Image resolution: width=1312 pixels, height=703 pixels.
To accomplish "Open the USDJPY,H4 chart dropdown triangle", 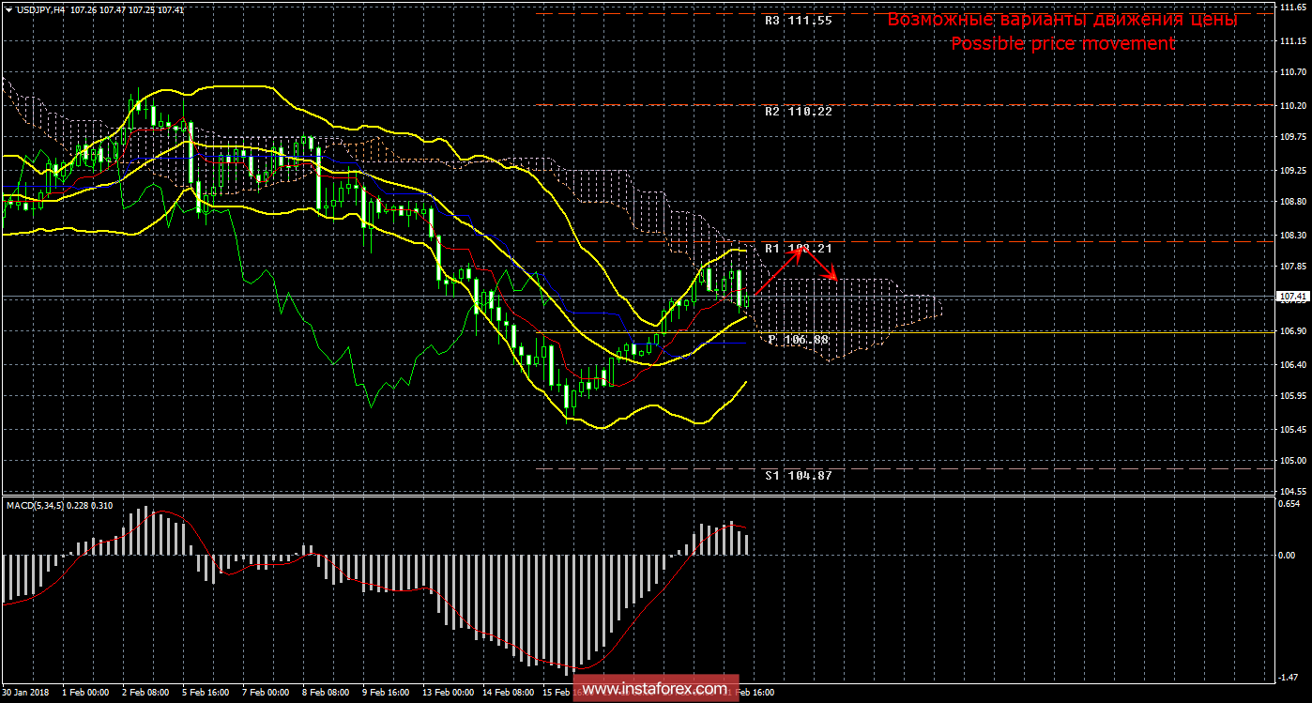I will (x=8, y=8).
